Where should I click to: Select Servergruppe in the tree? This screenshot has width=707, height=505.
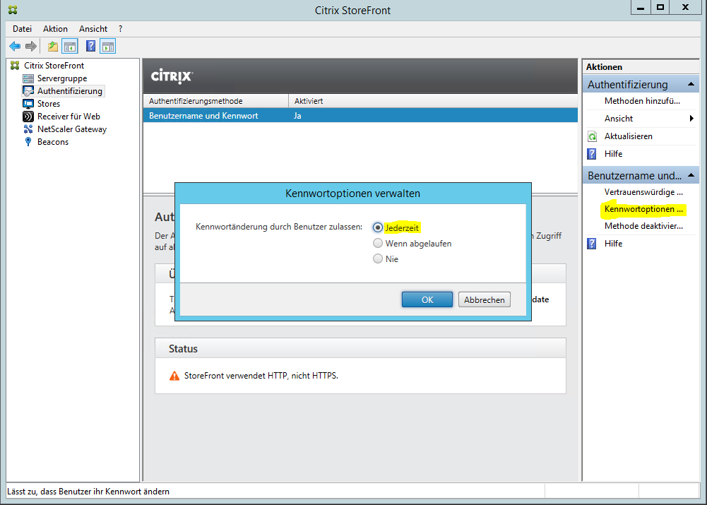tap(62, 78)
